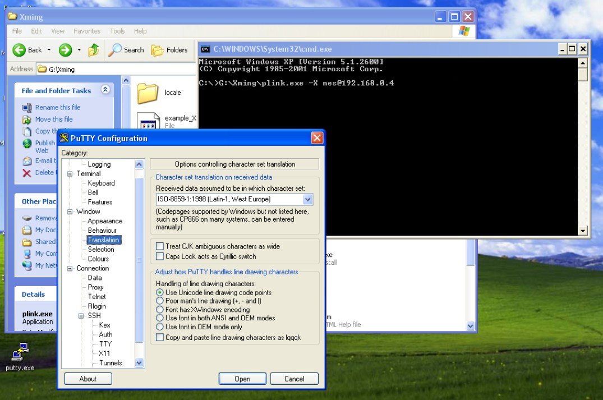Viewport: 603px width, 400px height.
Task: Click the Shared Documents folder icon
Action: point(26,242)
